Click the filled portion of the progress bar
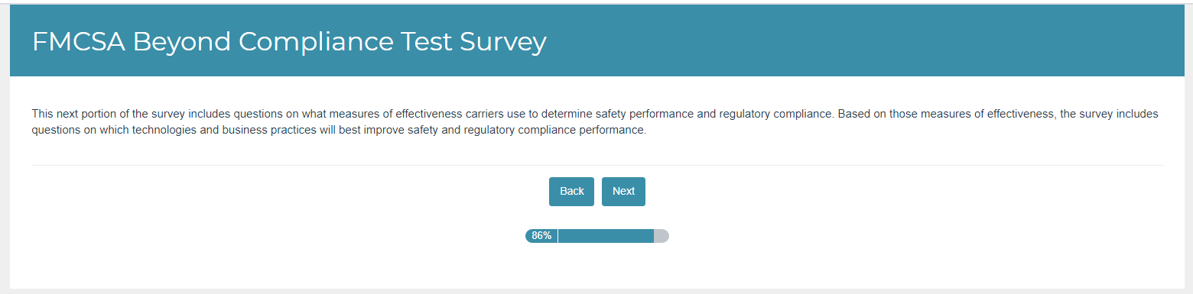The width and height of the screenshot is (1193, 294). 606,236
